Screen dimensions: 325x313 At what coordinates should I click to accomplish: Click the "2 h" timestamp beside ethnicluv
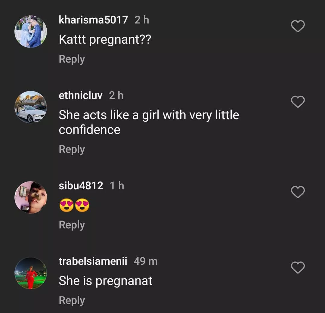pos(116,96)
